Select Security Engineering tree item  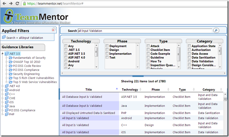point(26,74)
